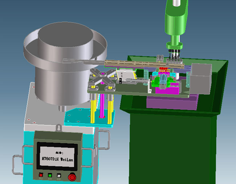Select the purple base block under fixture
This screenshot has height=184, width=236.
(x=171, y=102)
